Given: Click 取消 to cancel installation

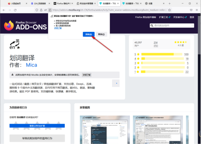Looking at the screenshot, I should tap(101, 34).
